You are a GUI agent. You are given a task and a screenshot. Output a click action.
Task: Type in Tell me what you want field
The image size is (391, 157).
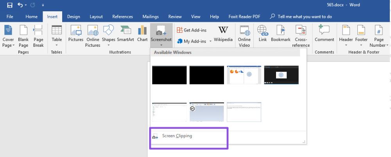304,17
